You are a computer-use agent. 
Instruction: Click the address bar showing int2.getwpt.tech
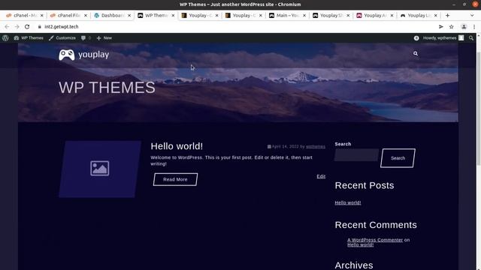(x=233, y=27)
